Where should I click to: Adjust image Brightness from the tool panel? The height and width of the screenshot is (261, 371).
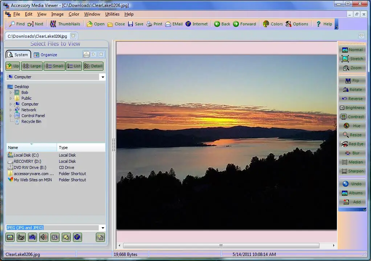[x=352, y=108]
